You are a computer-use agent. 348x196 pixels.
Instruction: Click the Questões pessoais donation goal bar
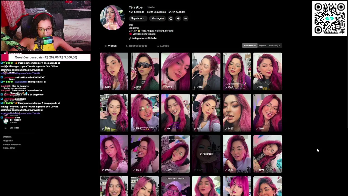pos(46,57)
